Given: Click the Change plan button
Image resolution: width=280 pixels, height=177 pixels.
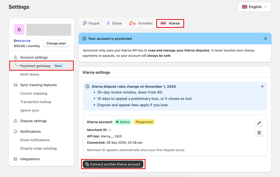Looking at the screenshot, I should [56, 43].
